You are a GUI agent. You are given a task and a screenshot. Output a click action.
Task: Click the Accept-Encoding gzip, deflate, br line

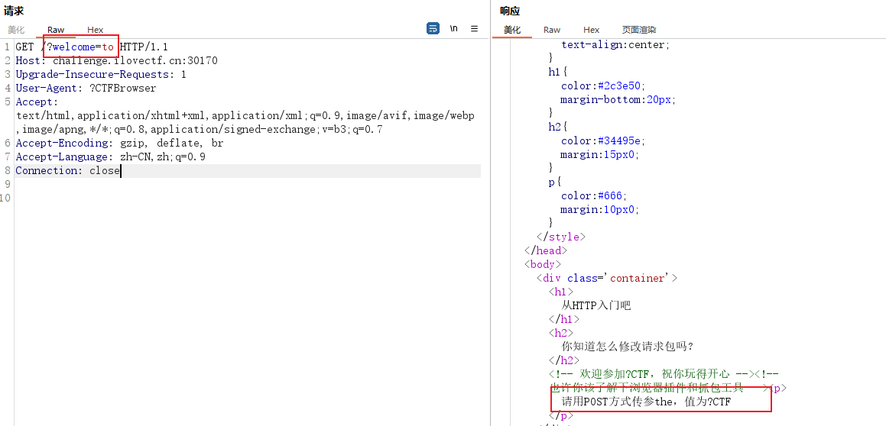click(x=120, y=144)
